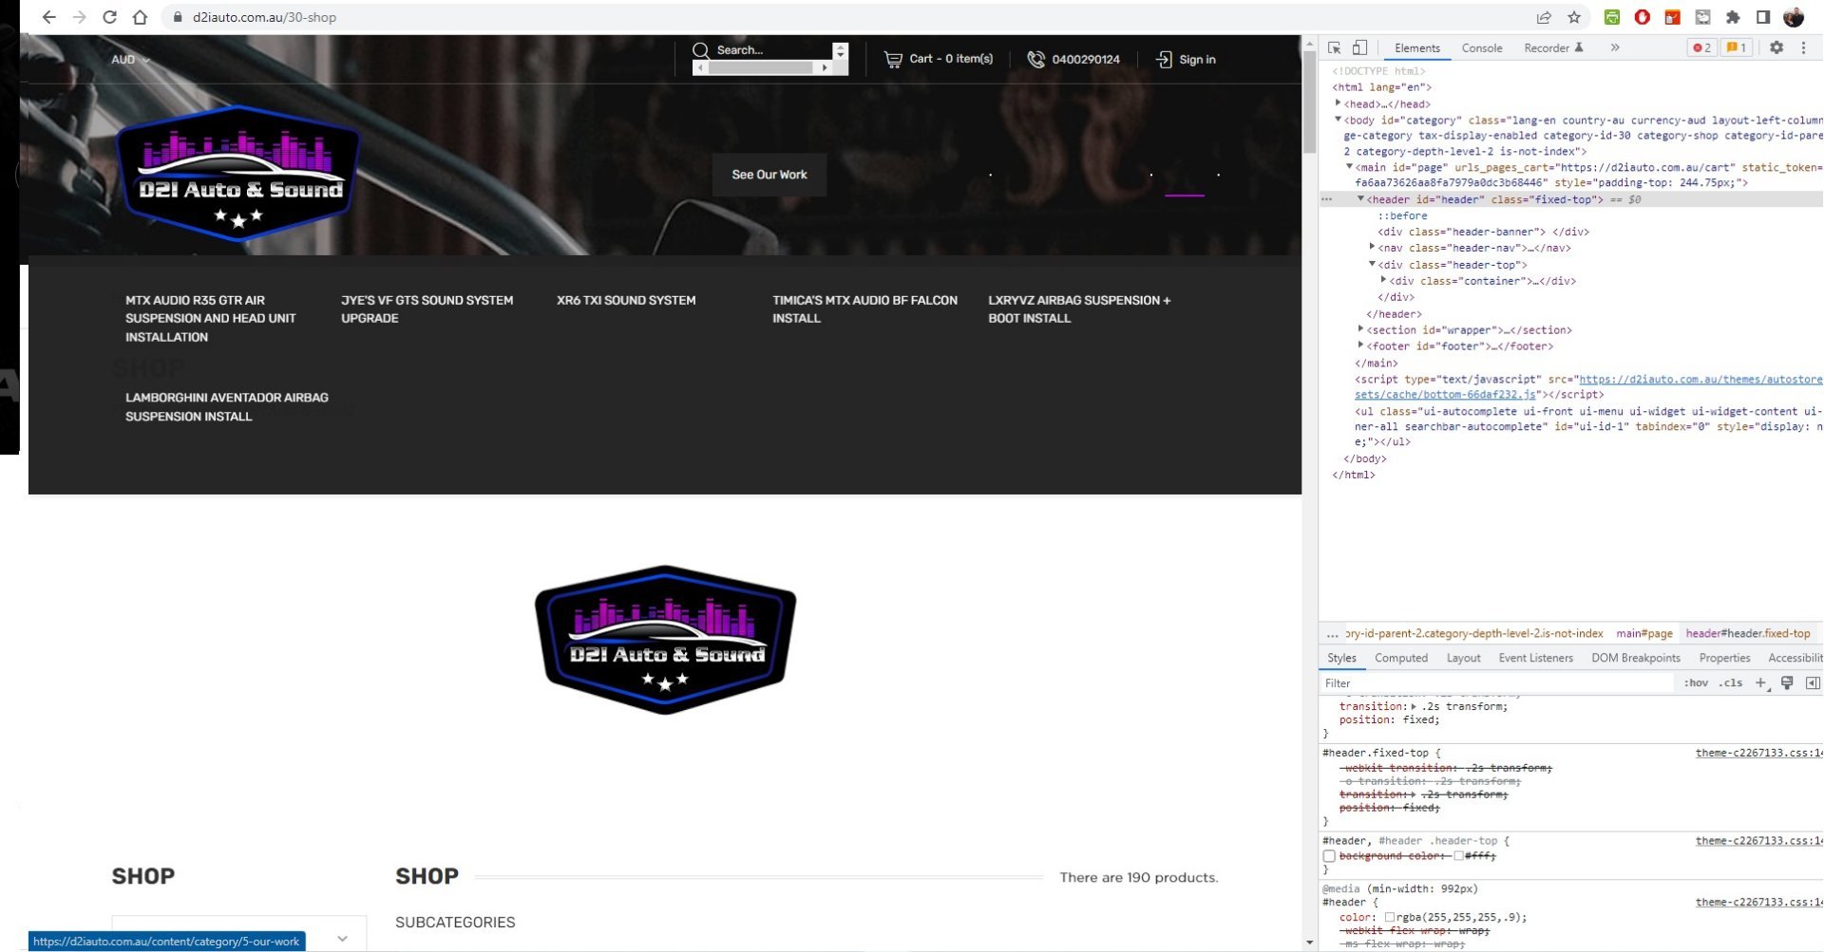The height and width of the screenshot is (952, 1824).
Task: Select main#page in the breadcrumb
Action: pyautogui.click(x=1644, y=633)
